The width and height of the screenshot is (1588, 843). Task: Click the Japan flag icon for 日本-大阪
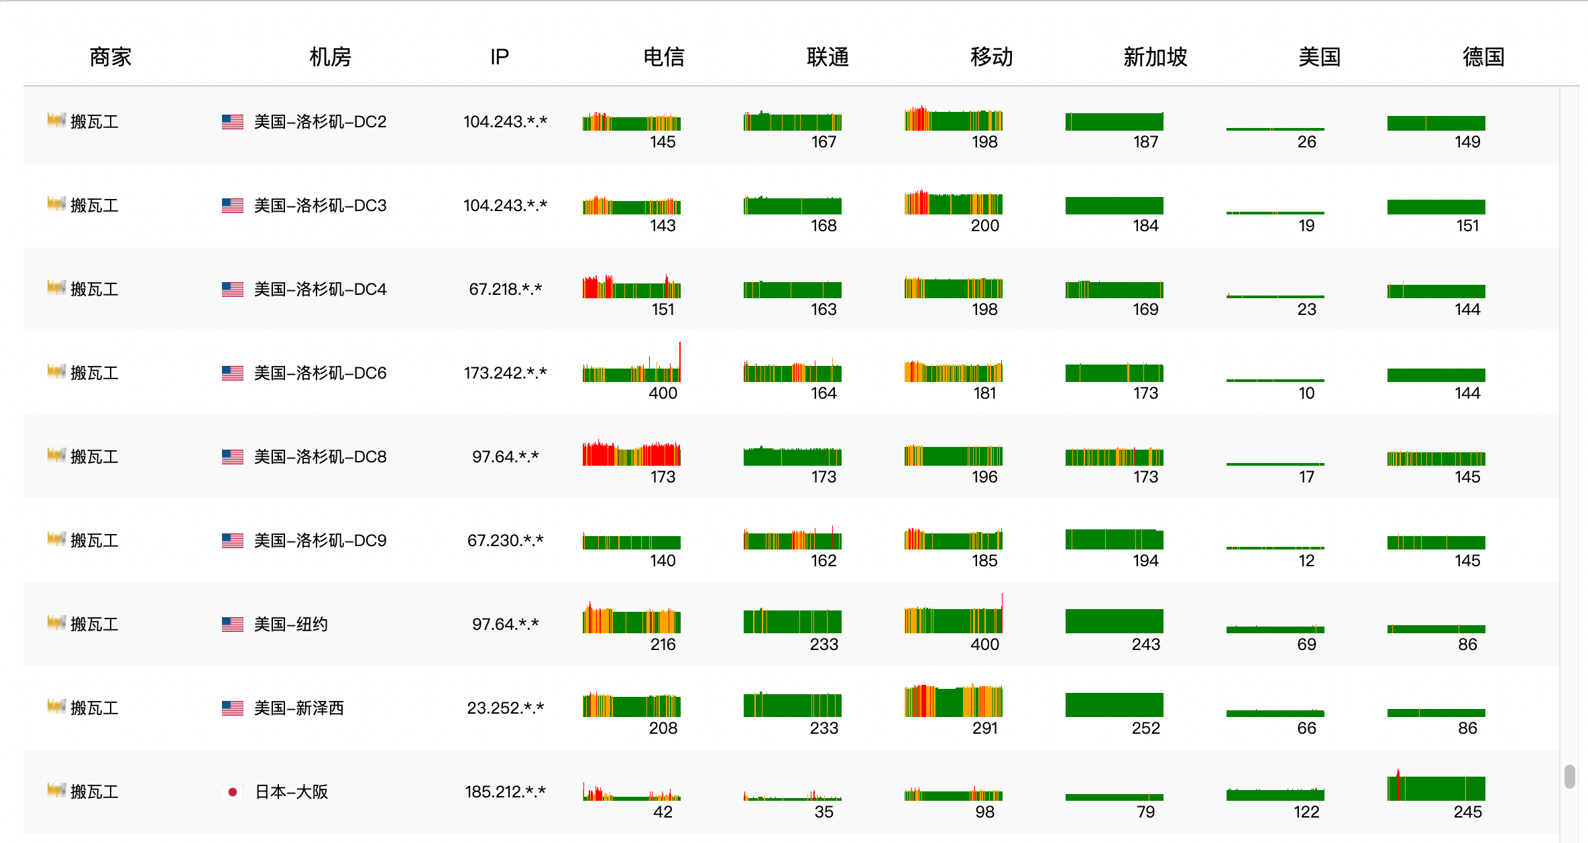click(233, 792)
